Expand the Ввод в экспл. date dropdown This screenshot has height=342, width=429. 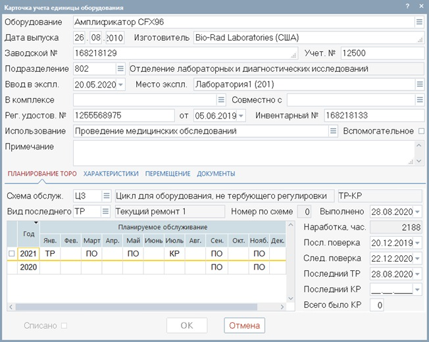[120, 84]
